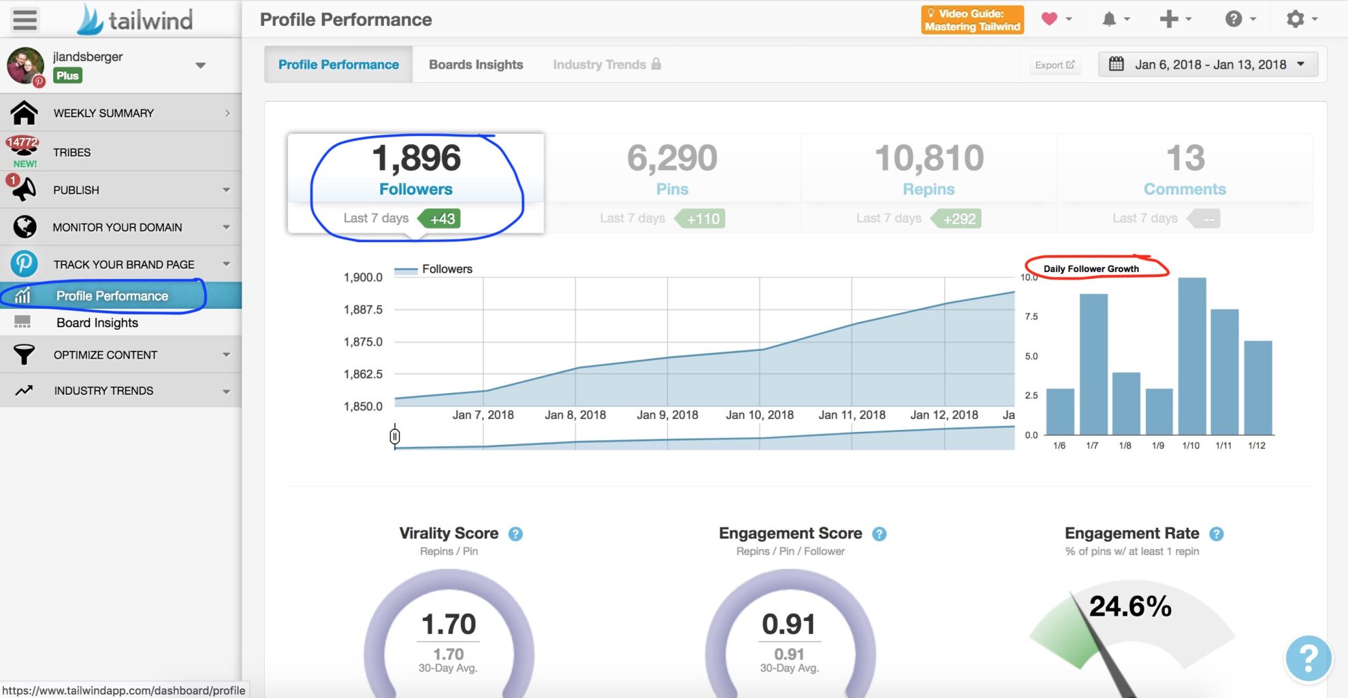Open the date range picker dropdown
Viewport: 1348px width, 698px height.
pyautogui.click(x=1208, y=65)
